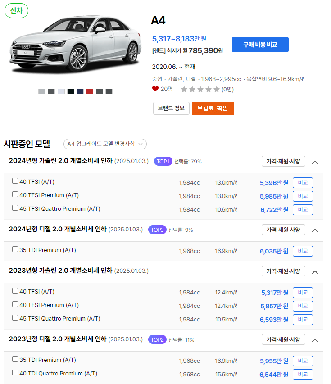The width and height of the screenshot is (331, 384).
Task: Open 가격·제원·사양 for 2023 diesel
Action: pos(283,339)
